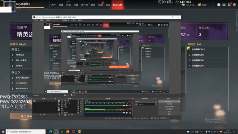Toggle visibility of 文本 (GDI+) source
238x134 pixels.
[78, 107]
